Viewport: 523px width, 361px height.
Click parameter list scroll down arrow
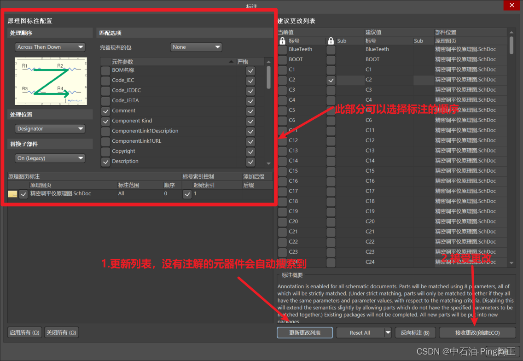pyautogui.click(x=268, y=163)
